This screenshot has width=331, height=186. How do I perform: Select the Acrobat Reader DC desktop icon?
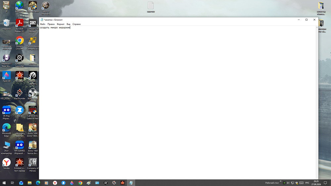click(x=20, y=26)
